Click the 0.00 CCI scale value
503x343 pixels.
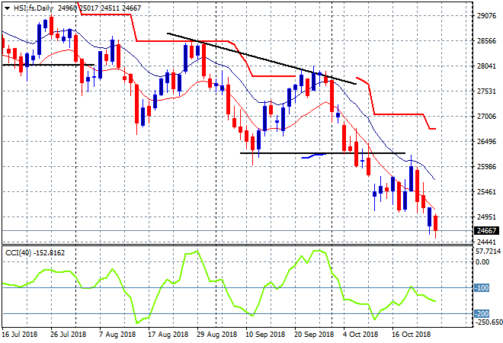click(482, 262)
